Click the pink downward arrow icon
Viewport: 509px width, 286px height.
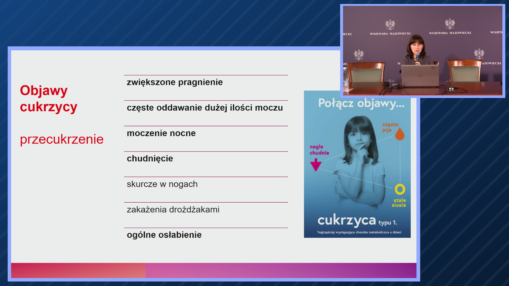click(x=316, y=165)
